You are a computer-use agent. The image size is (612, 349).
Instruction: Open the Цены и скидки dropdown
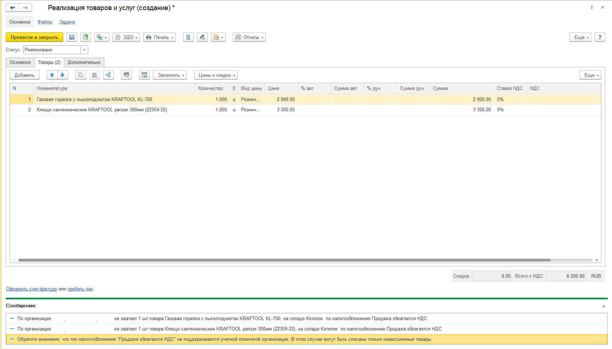[216, 75]
